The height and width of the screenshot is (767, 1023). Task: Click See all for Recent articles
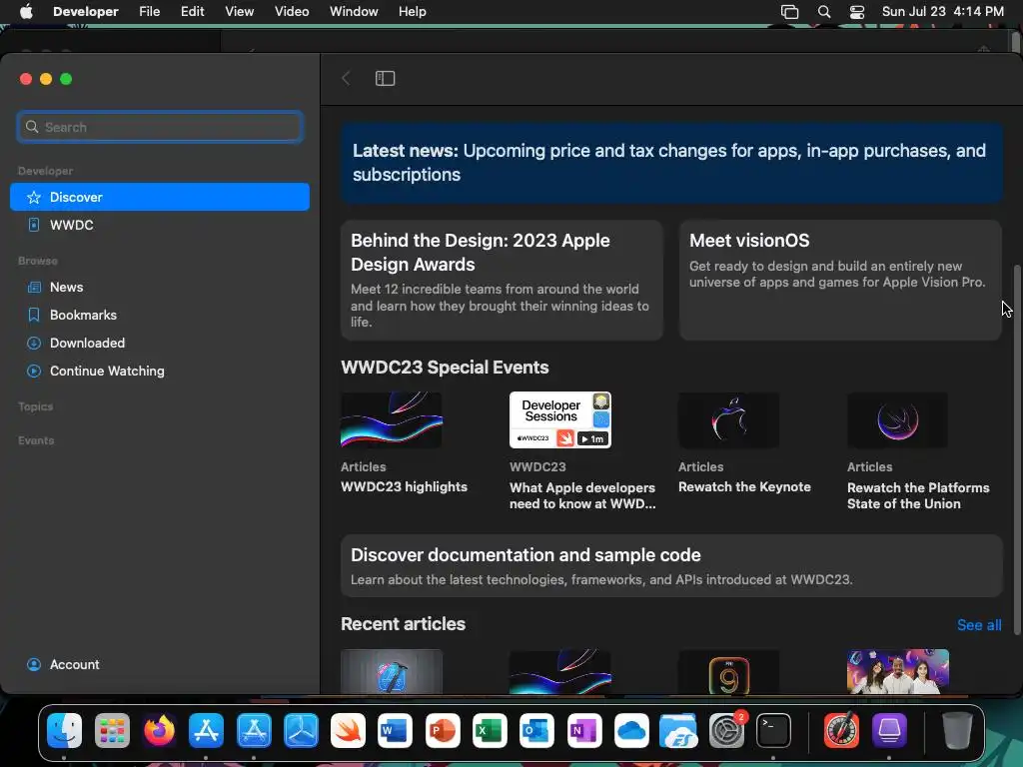point(979,625)
